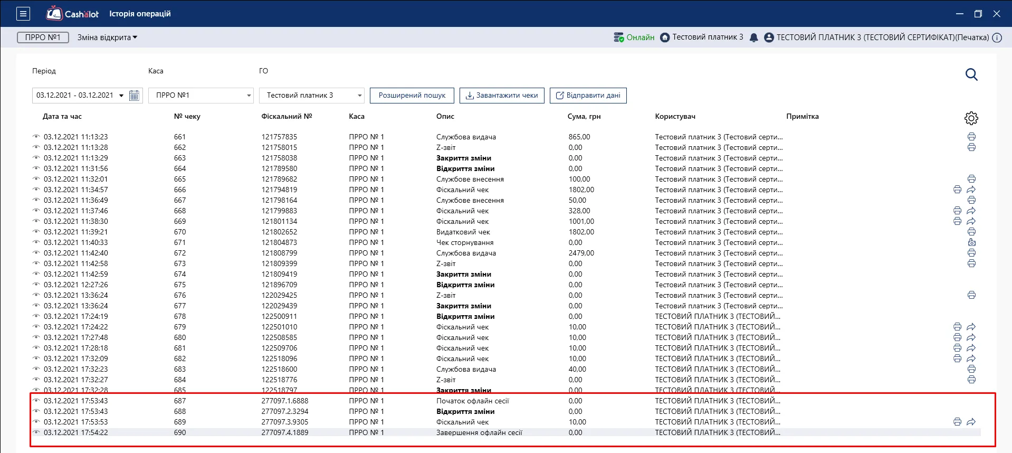Click the ПРРО №1 button in header
Image resolution: width=1012 pixels, height=453 pixels.
click(x=43, y=37)
